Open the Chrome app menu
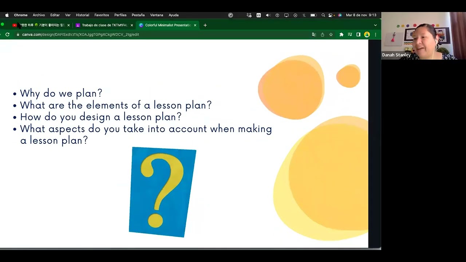The image size is (466, 262). (21, 15)
